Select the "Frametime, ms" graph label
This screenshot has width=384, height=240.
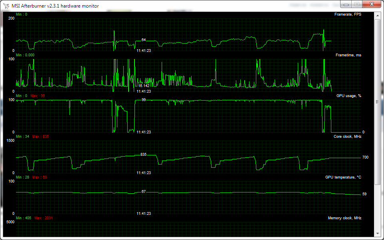348,55
